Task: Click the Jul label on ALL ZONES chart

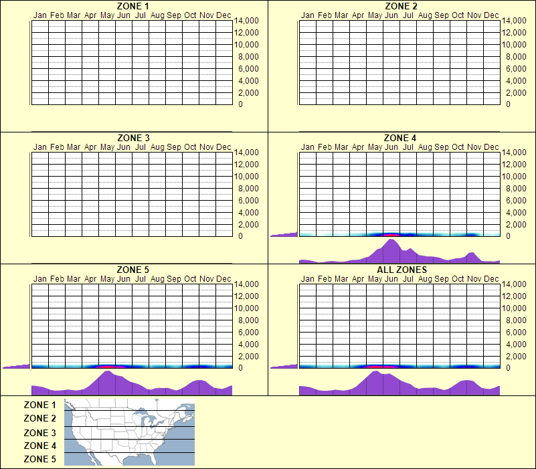Action: (x=408, y=279)
